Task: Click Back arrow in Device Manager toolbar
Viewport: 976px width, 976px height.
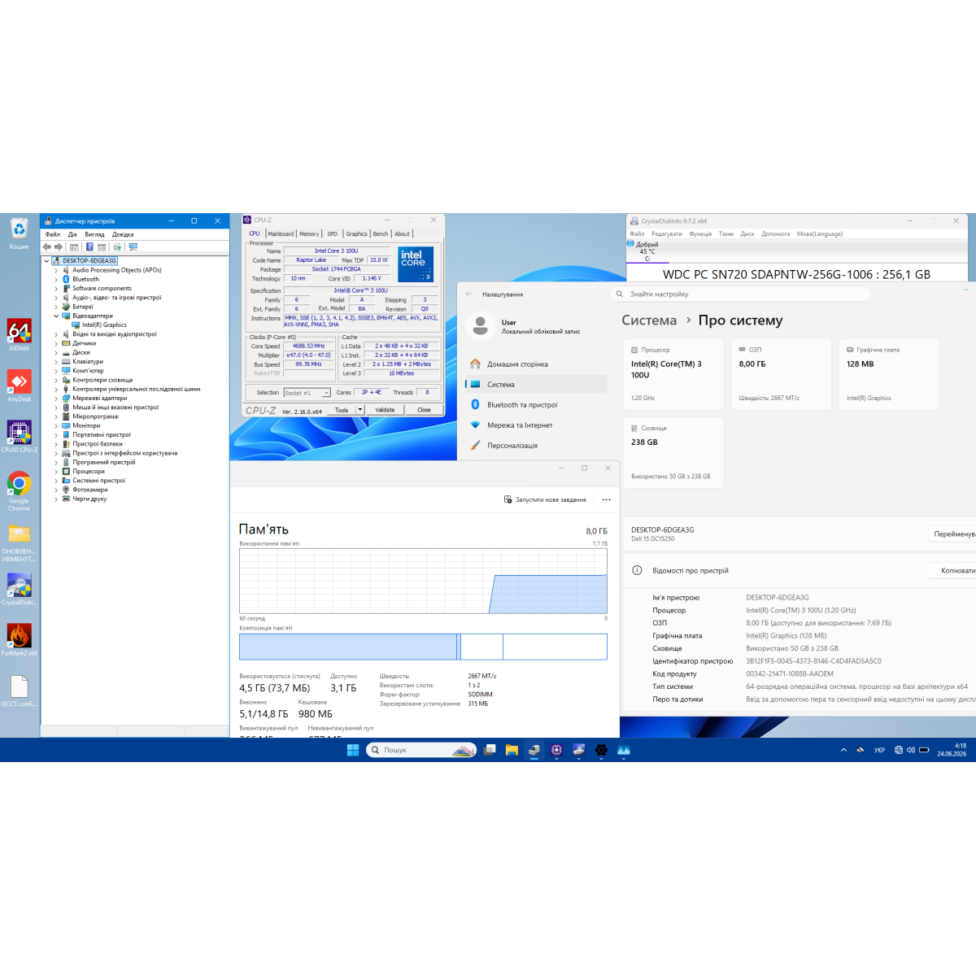Action: point(47,246)
